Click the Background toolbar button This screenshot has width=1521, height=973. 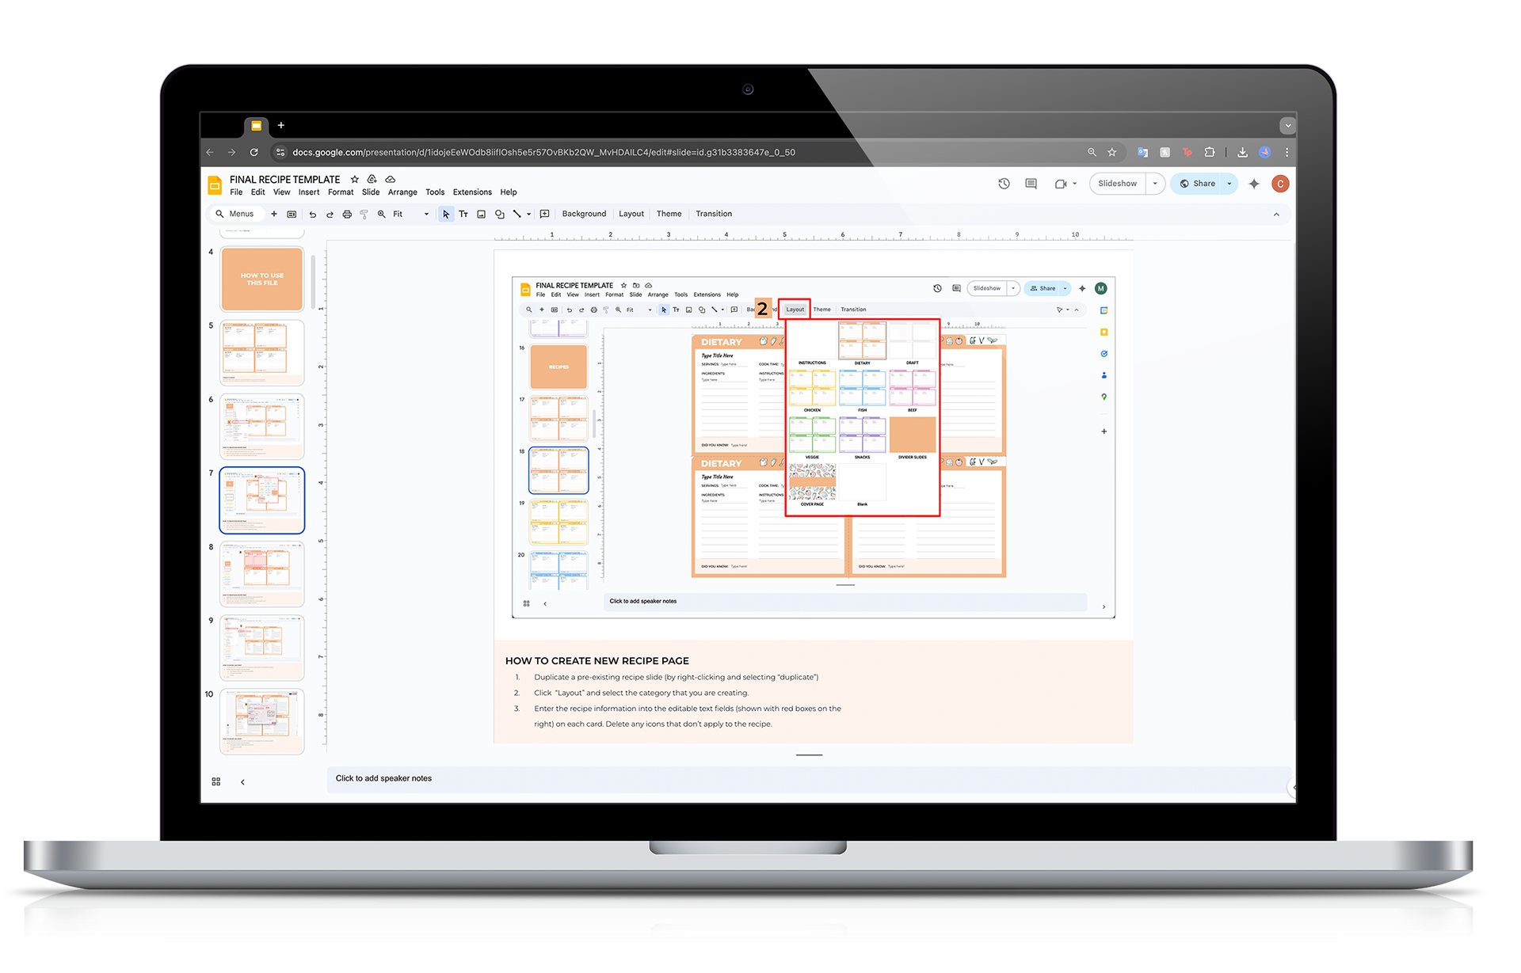(584, 214)
